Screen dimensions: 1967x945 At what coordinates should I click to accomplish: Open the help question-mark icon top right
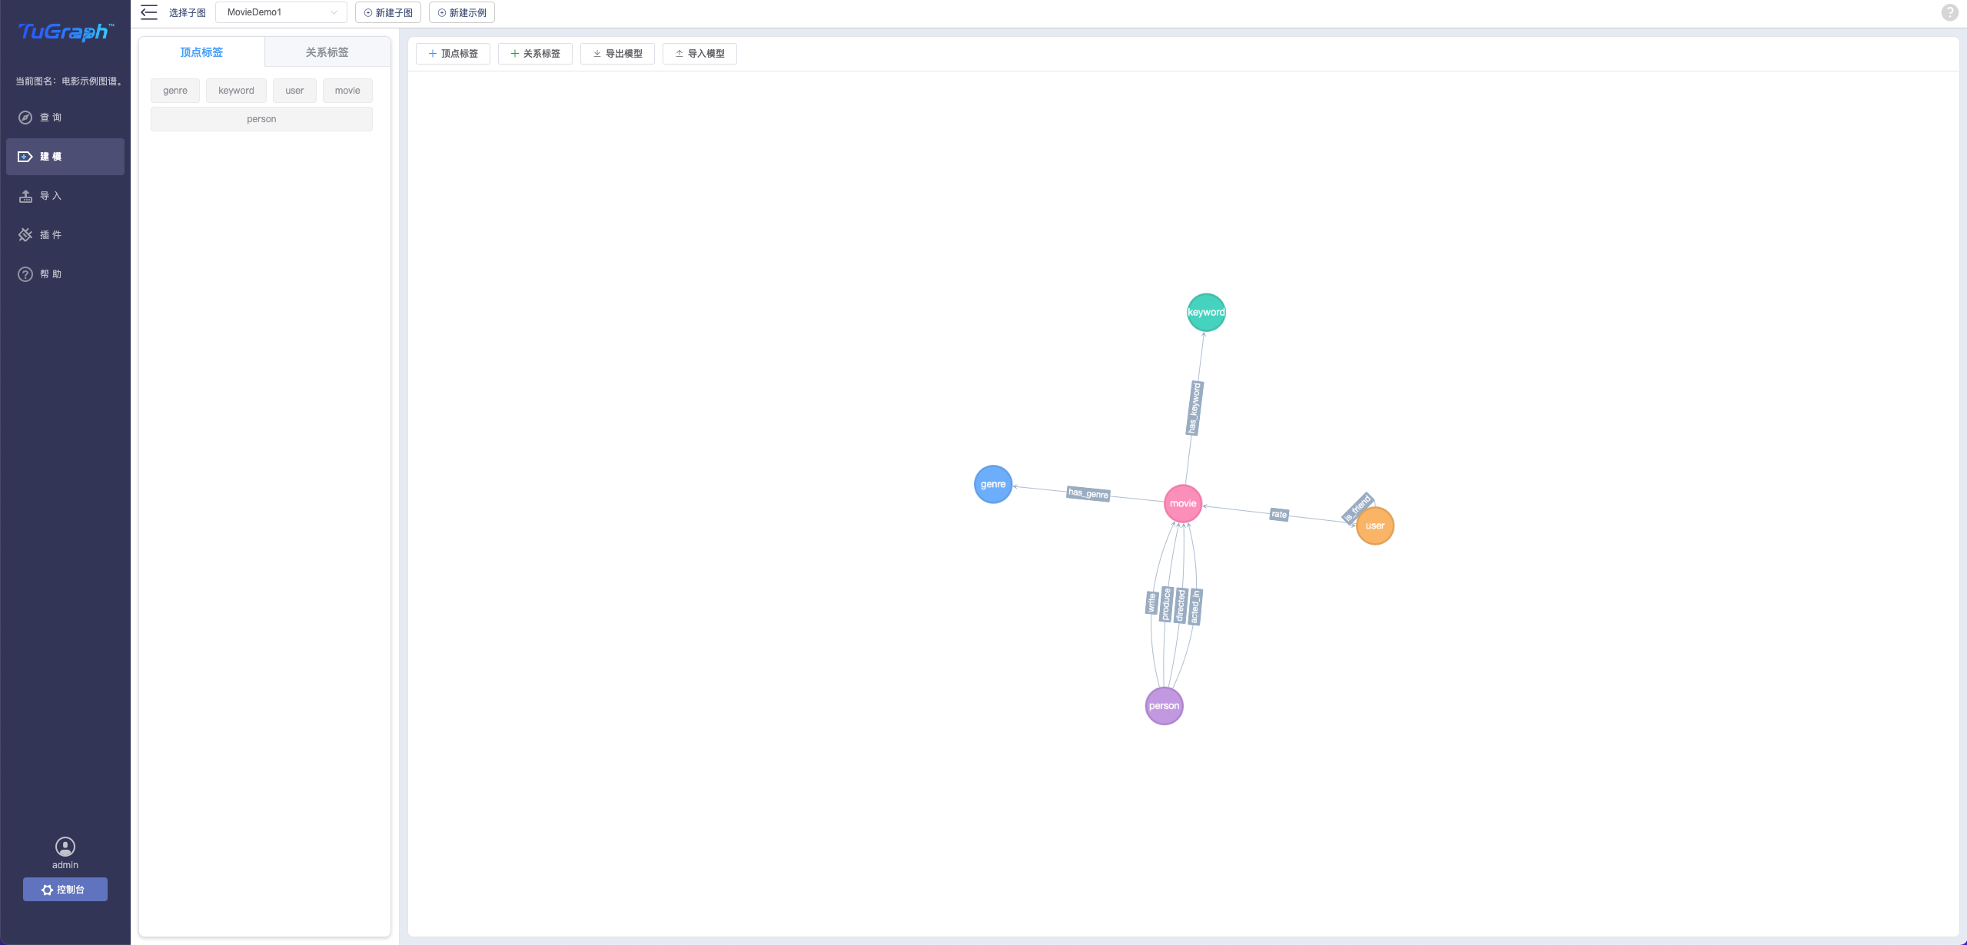click(1949, 12)
